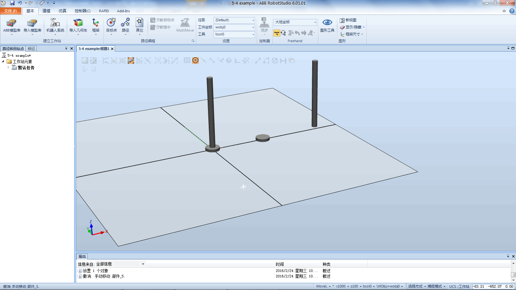This screenshot has height=290, width=516.
Task: Switch to the 控制器(C) ribbon tab
Action: (83, 11)
